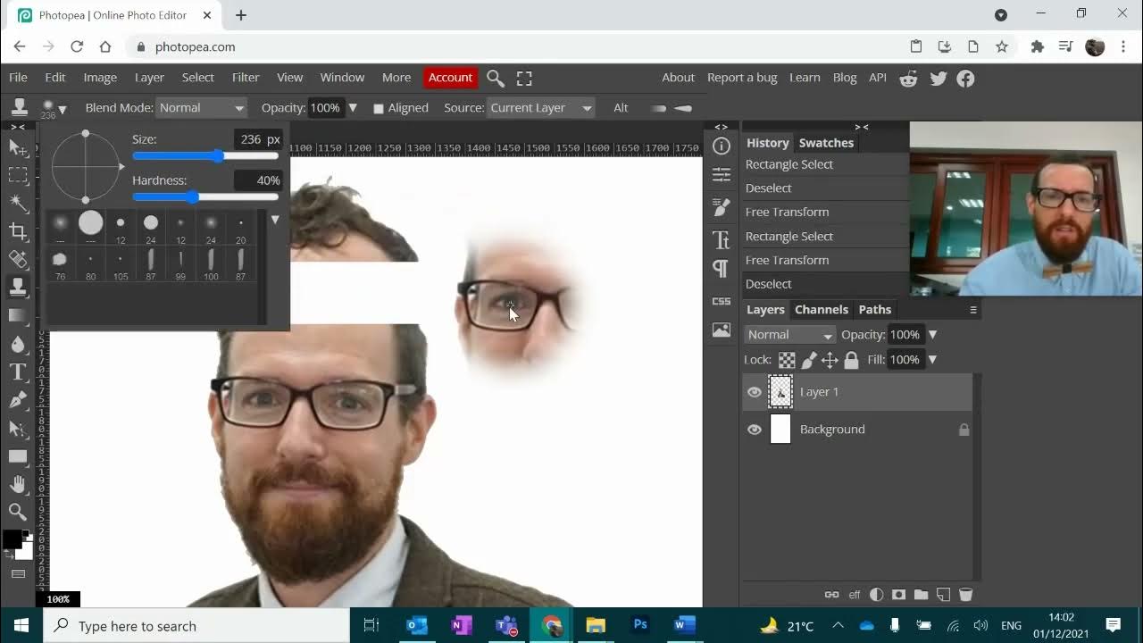Toggle lock image pixels brush icon
This screenshot has height=643, width=1143.
(809, 360)
